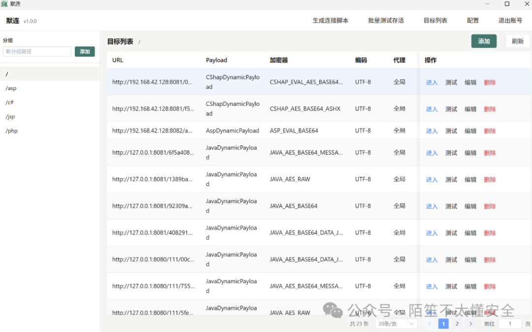The image size is (532, 332).
Task: Click 测试 for ASP_EVAL_BASE64 row
Action: 451,131
